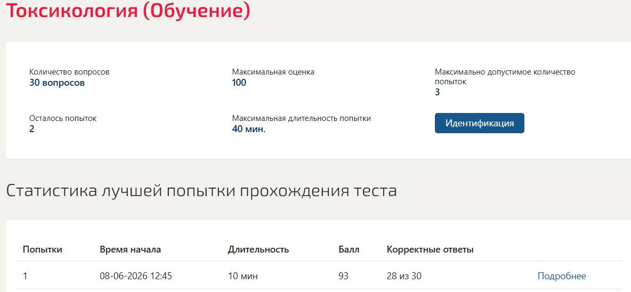631x292 pixels.
Task: Open the Подробнее link for attempt 1
Action: point(562,277)
